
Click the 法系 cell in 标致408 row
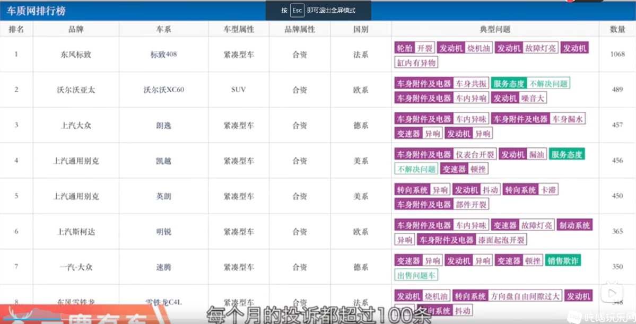pos(361,55)
